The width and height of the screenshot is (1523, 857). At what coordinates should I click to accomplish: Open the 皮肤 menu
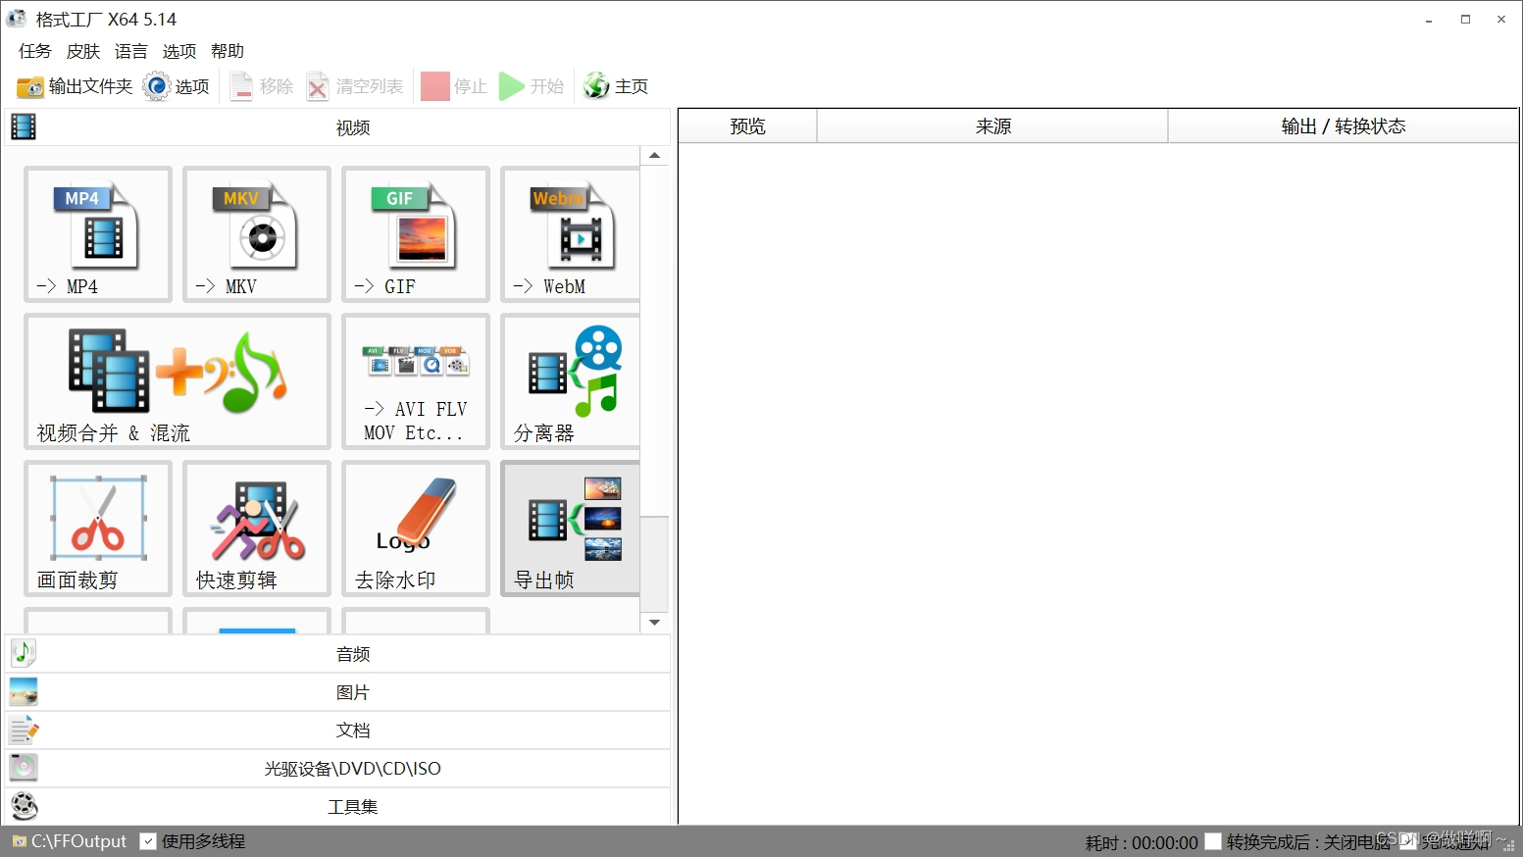[83, 51]
